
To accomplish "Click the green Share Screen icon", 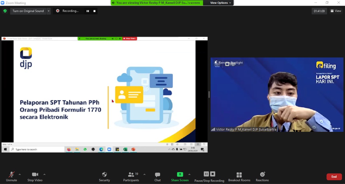I will point(180,174).
